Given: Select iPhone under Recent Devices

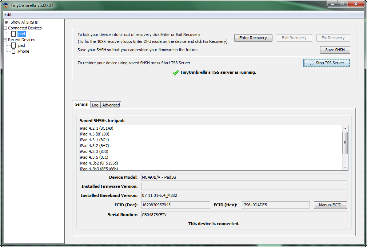Looking at the screenshot, I should (x=23, y=51).
